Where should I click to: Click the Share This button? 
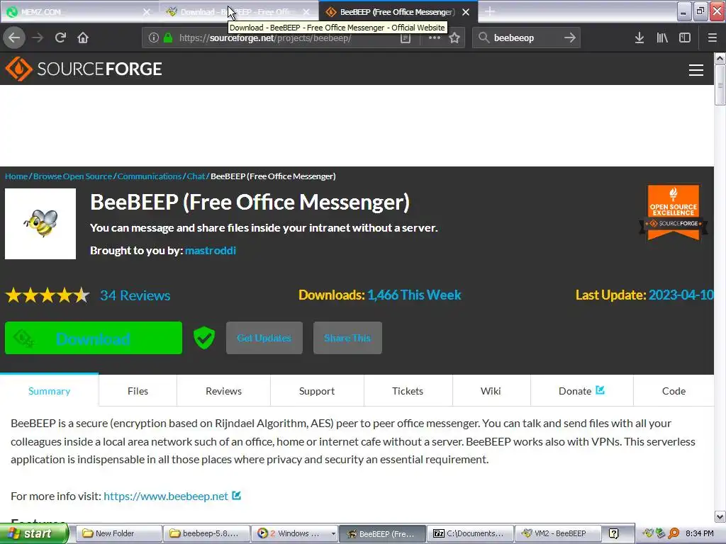click(347, 338)
